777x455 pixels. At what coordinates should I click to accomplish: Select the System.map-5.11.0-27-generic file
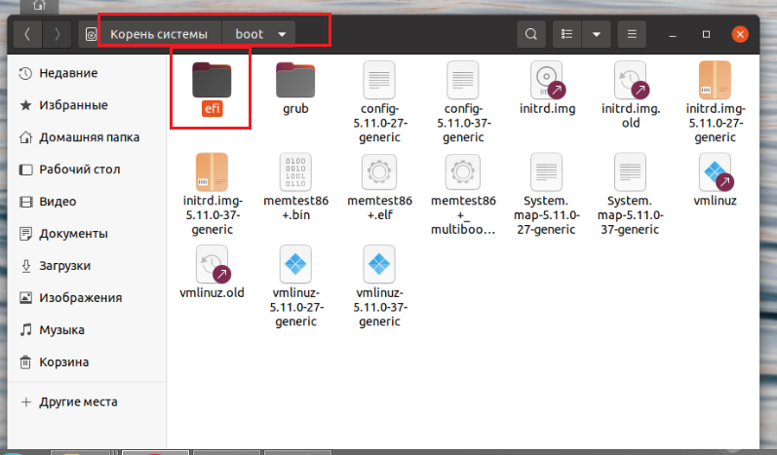(x=547, y=195)
